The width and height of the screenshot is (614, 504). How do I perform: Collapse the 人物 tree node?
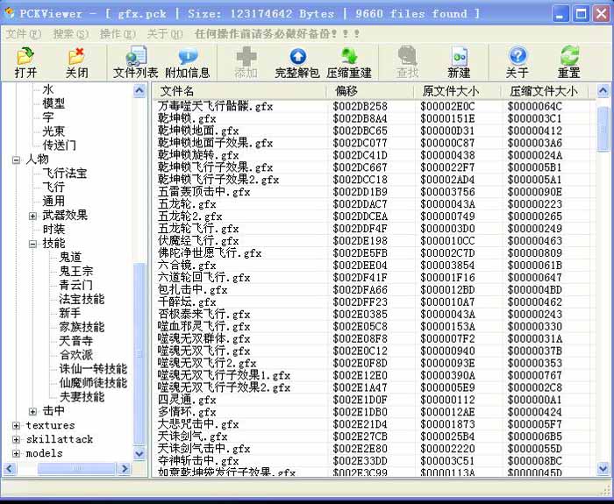(17, 160)
